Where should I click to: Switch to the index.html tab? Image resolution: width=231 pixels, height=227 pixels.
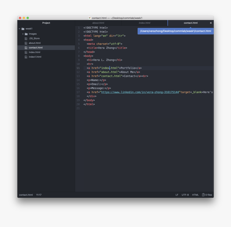pyautogui.click(x=145, y=23)
